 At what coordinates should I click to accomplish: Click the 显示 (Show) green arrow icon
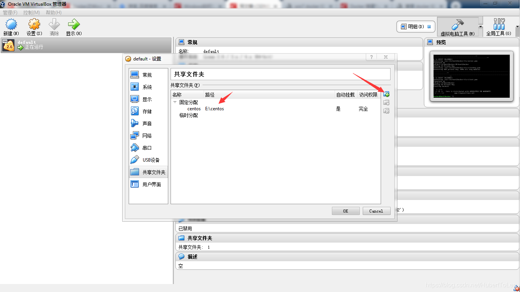pyautogui.click(x=73, y=24)
